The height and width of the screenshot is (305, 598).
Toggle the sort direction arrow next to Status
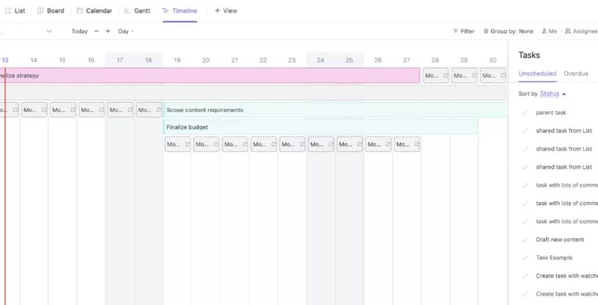tap(564, 94)
